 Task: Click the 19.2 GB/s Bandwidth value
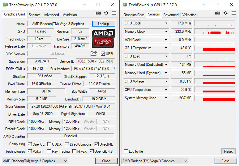tap(99, 99)
